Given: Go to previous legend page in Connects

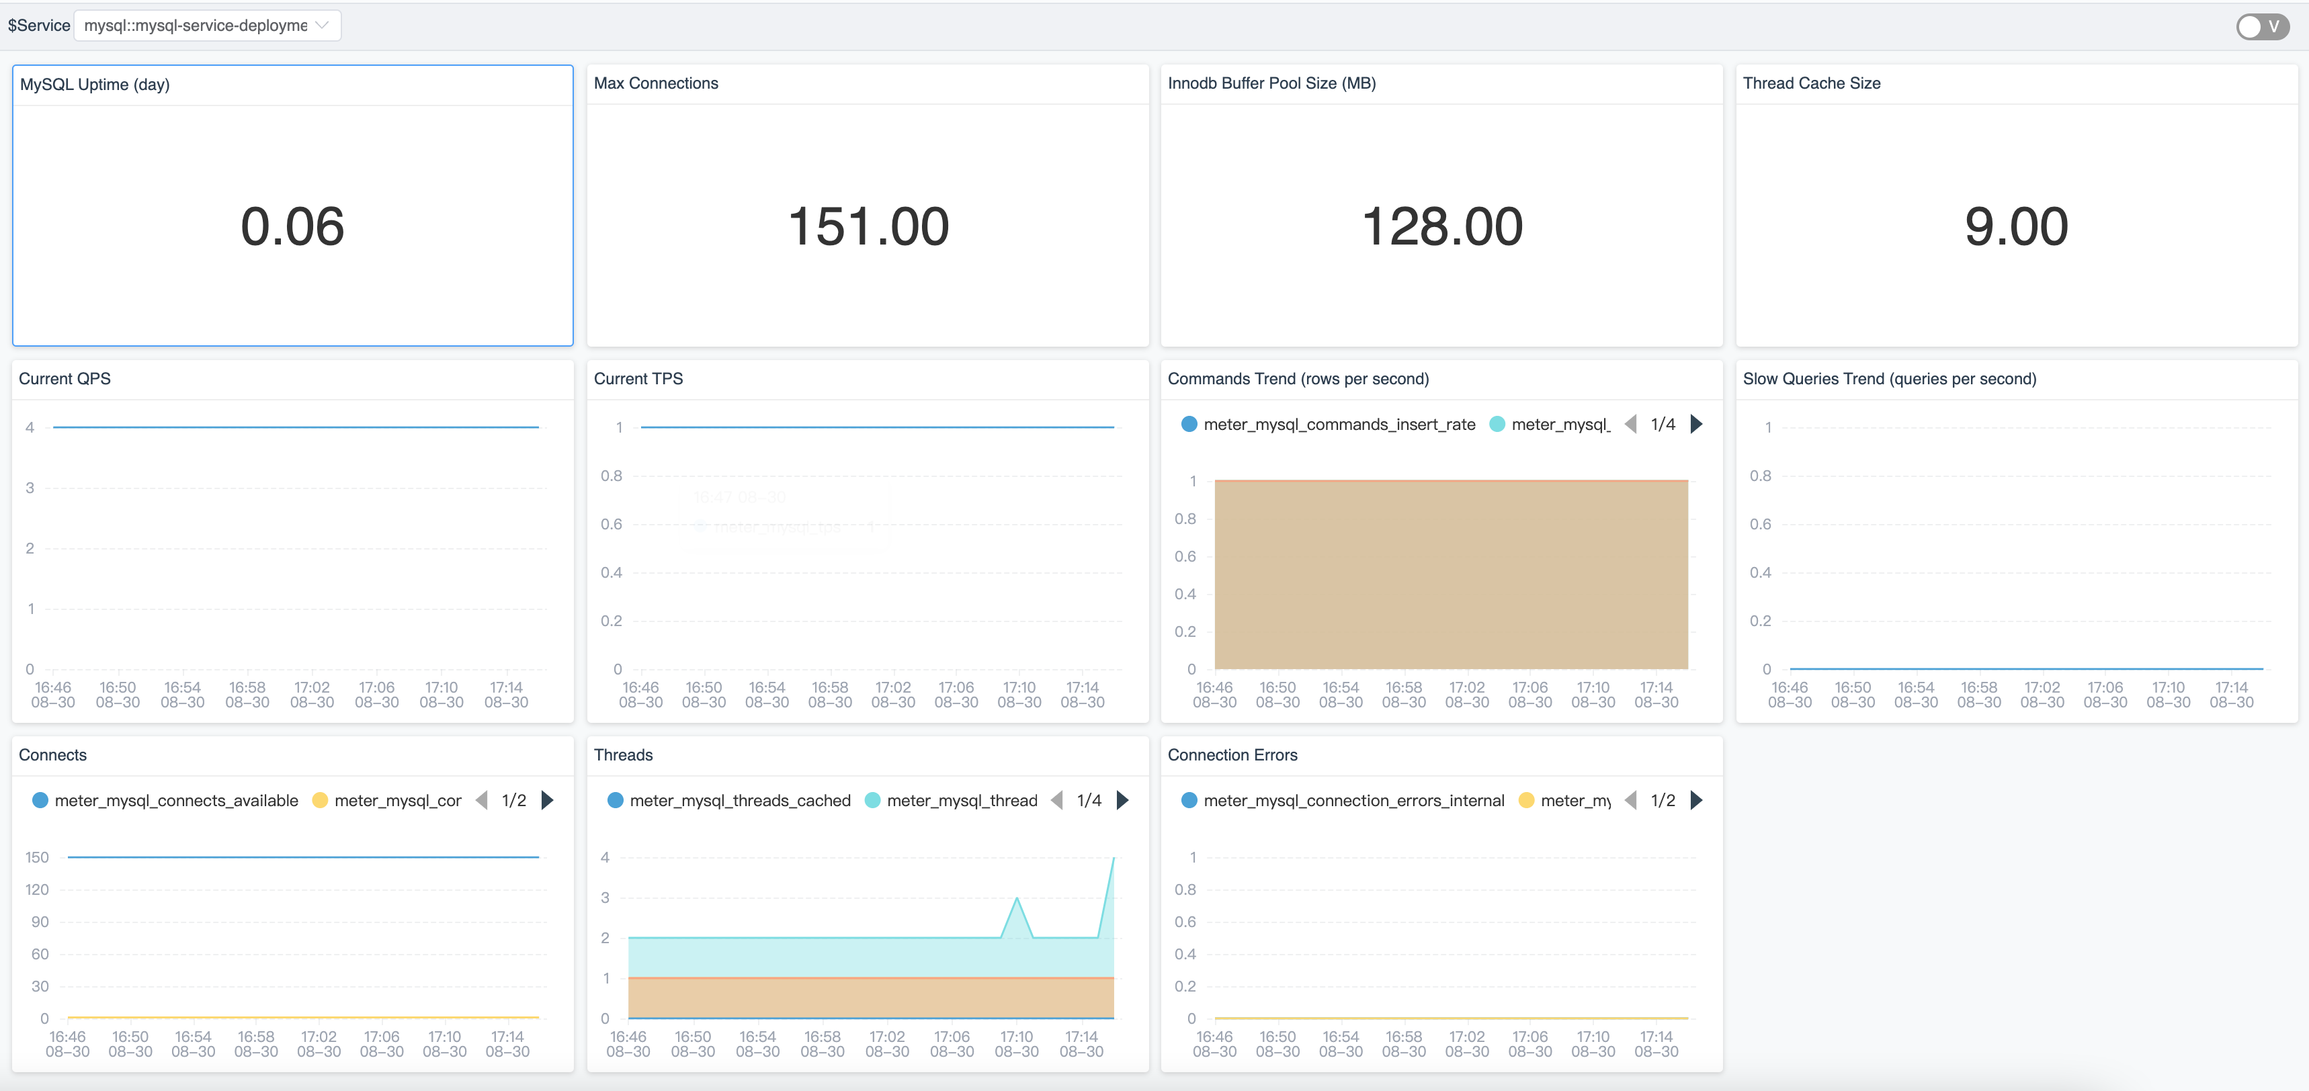Looking at the screenshot, I should (481, 800).
